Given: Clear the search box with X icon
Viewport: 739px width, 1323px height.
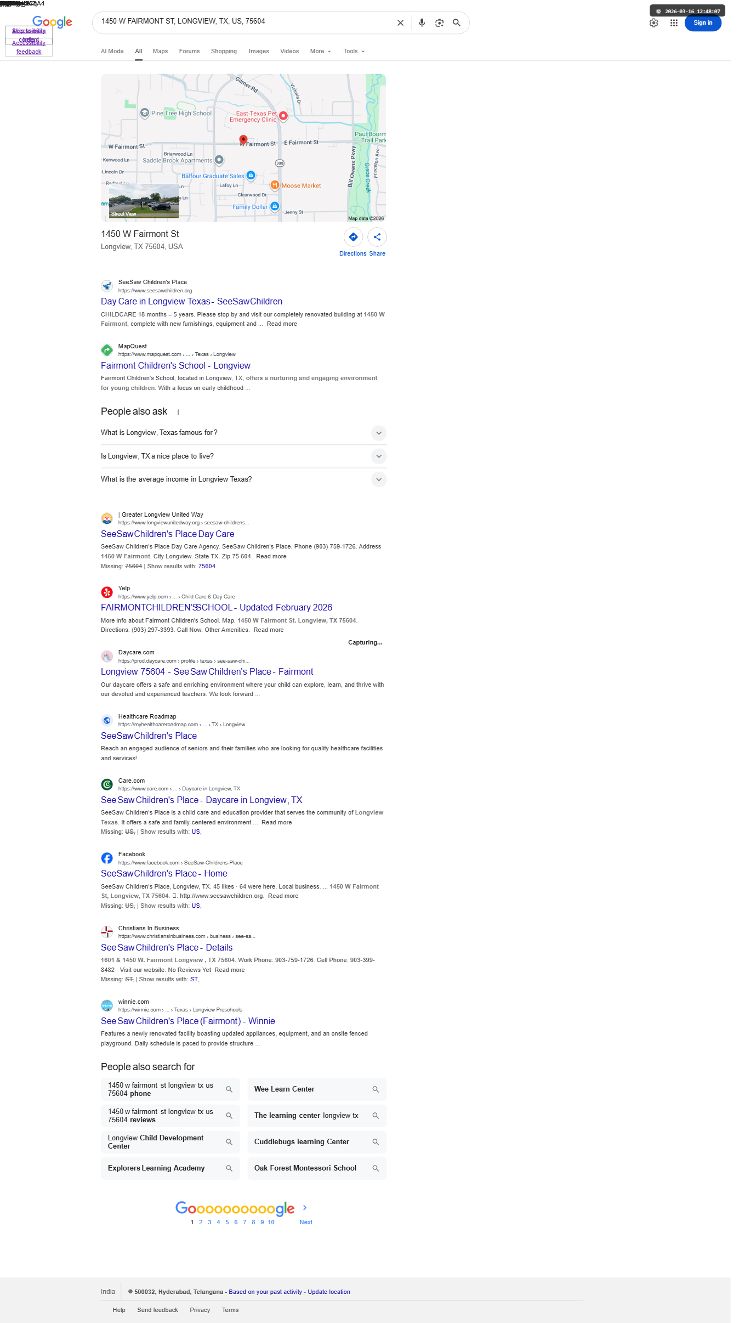Looking at the screenshot, I should point(400,23).
